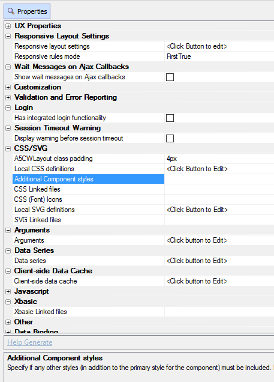Enable Show wait messages on Ajax callbacks

[x=170, y=77]
